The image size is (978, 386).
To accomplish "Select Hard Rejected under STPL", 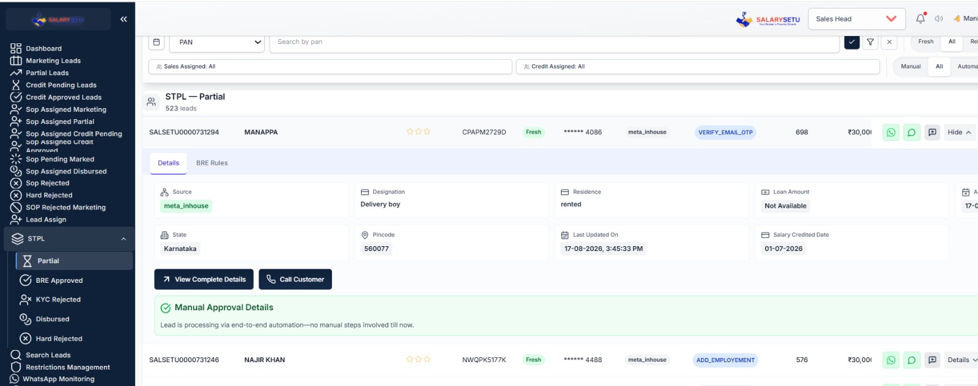I will pyautogui.click(x=59, y=338).
